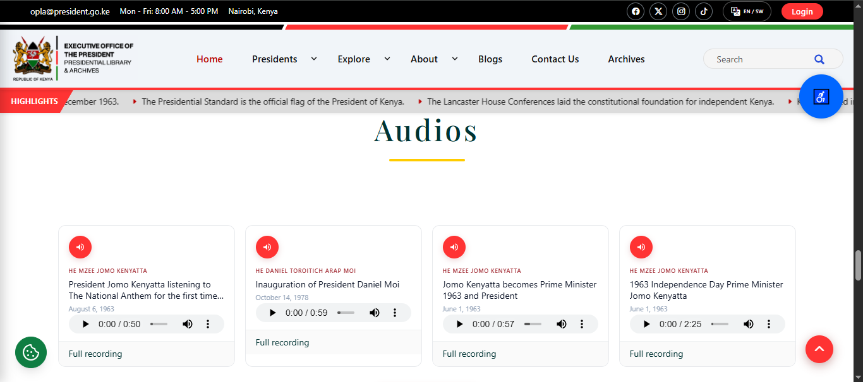Click the Lancaster House Conferences highlight text
This screenshot has width=863, height=382.
[x=601, y=101]
